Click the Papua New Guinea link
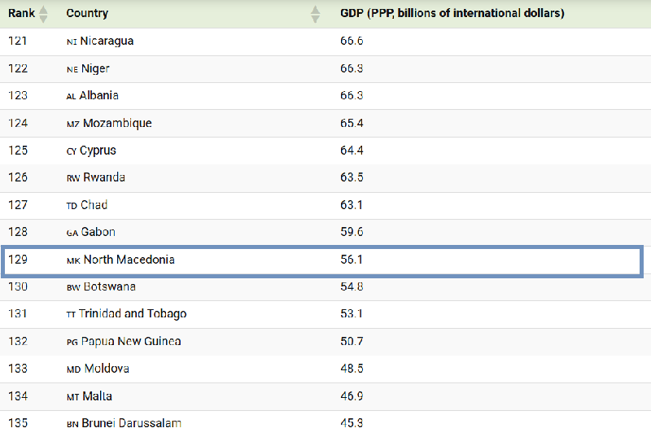Viewport: 651px width, 437px height. (130, 342)
